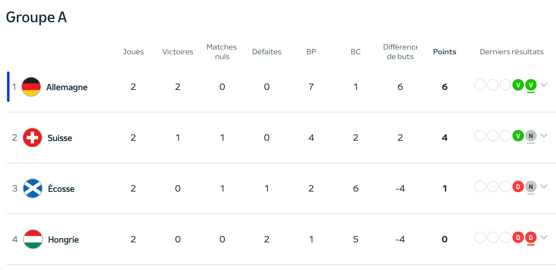Expand Écosse's row details chevron

(544, 186)
